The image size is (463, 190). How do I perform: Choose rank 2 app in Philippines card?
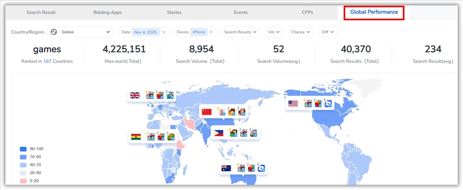(244, 133)
